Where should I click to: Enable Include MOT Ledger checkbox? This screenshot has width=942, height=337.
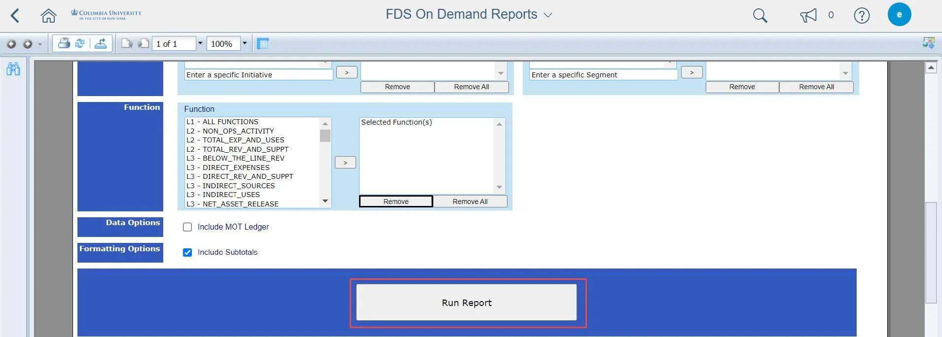tap(187, 227)
